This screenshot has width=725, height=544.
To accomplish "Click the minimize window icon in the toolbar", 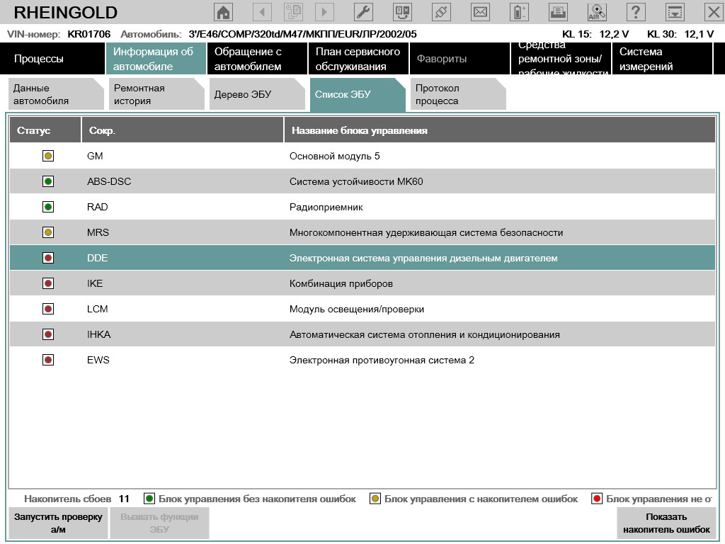I will click(x=675, y=12).
